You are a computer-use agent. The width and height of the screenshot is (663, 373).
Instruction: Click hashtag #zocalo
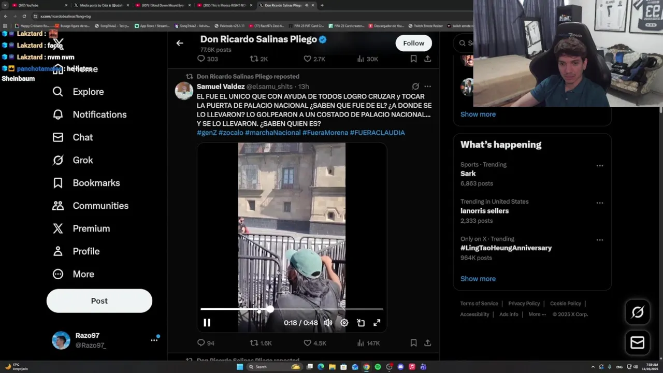230,133
